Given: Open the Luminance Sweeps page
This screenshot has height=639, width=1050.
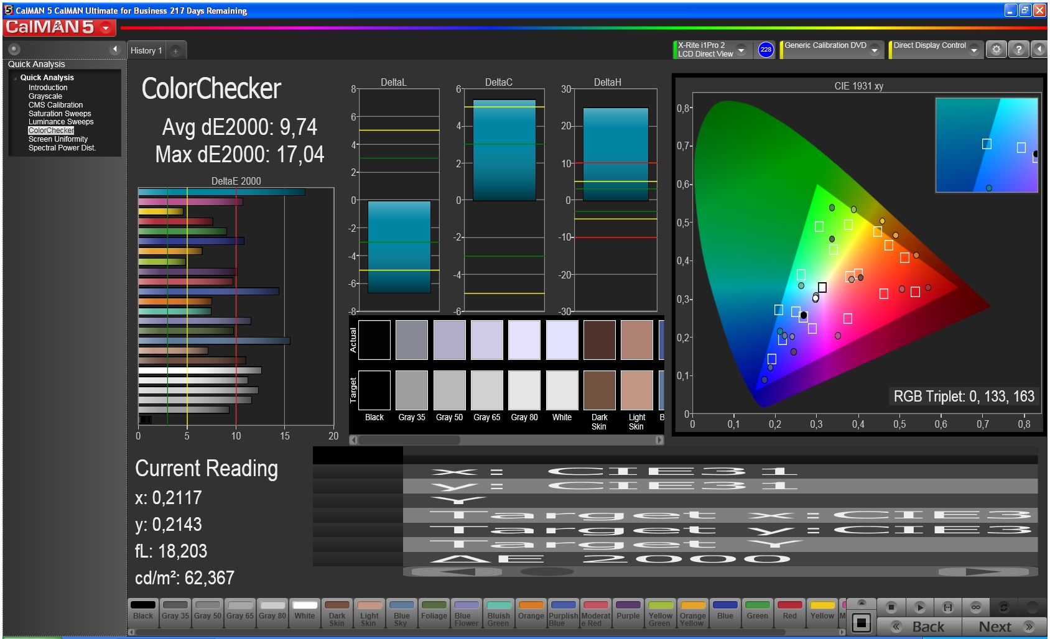Looking at the screenshot, I should click(x=61, y=122).
